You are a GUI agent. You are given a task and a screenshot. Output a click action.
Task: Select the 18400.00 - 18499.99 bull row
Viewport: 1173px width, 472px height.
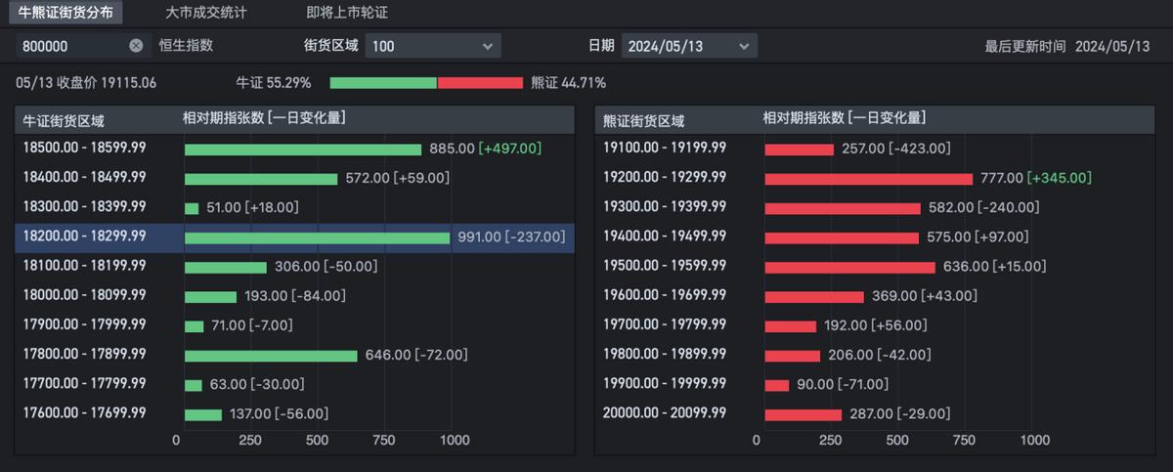[294, 179]
